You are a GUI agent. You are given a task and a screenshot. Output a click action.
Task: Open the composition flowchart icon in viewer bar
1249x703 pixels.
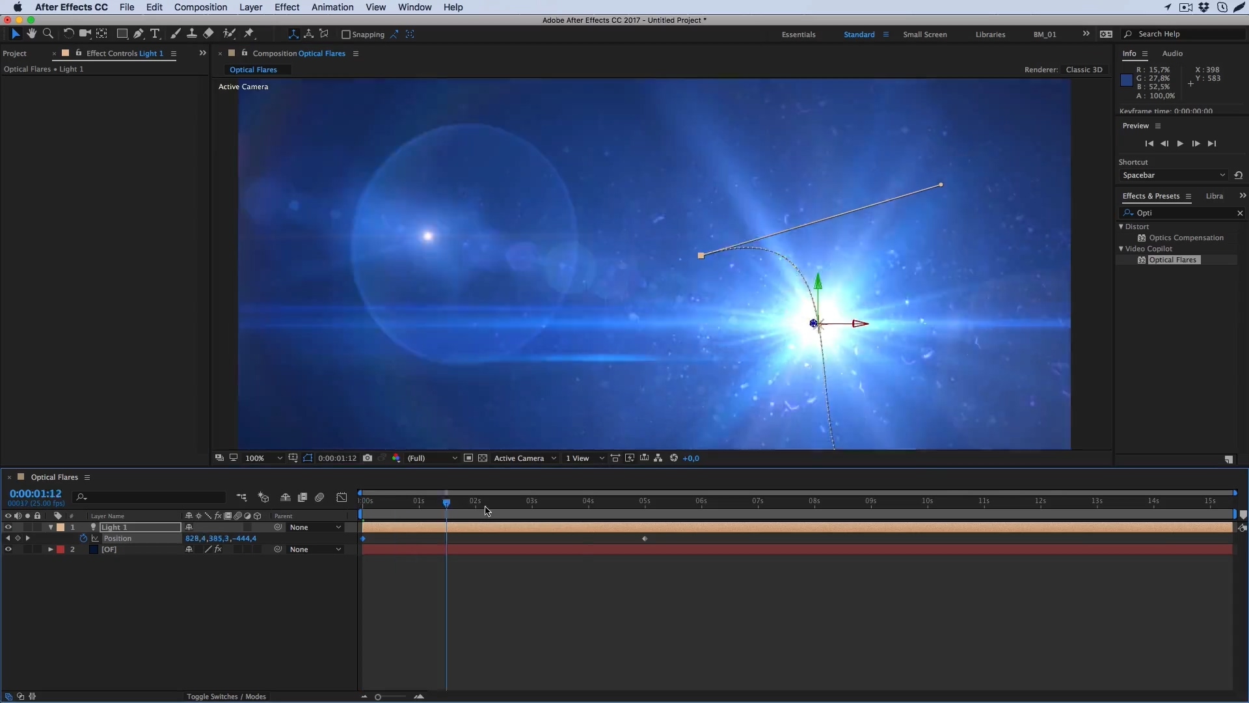click(x=658, y=458)
